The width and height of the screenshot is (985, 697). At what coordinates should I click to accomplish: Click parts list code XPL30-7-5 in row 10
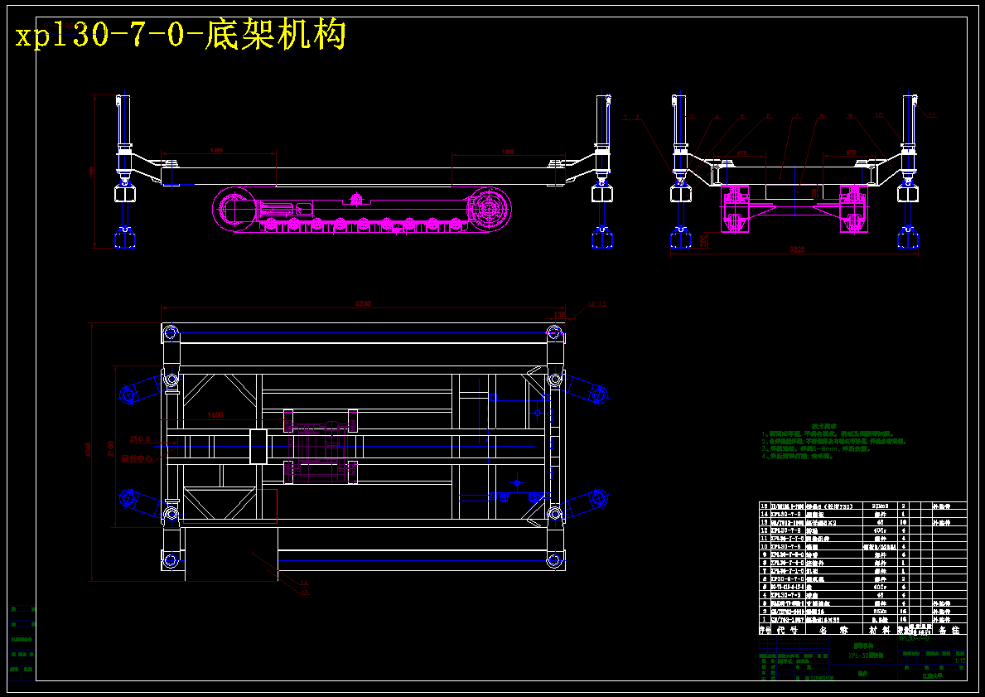pos(787,547)
